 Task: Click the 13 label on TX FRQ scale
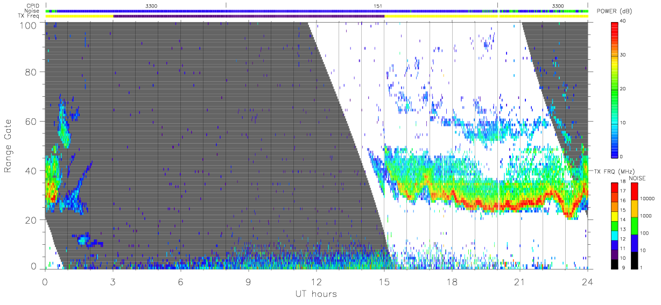pyautogui.click(x=623, y=230)
